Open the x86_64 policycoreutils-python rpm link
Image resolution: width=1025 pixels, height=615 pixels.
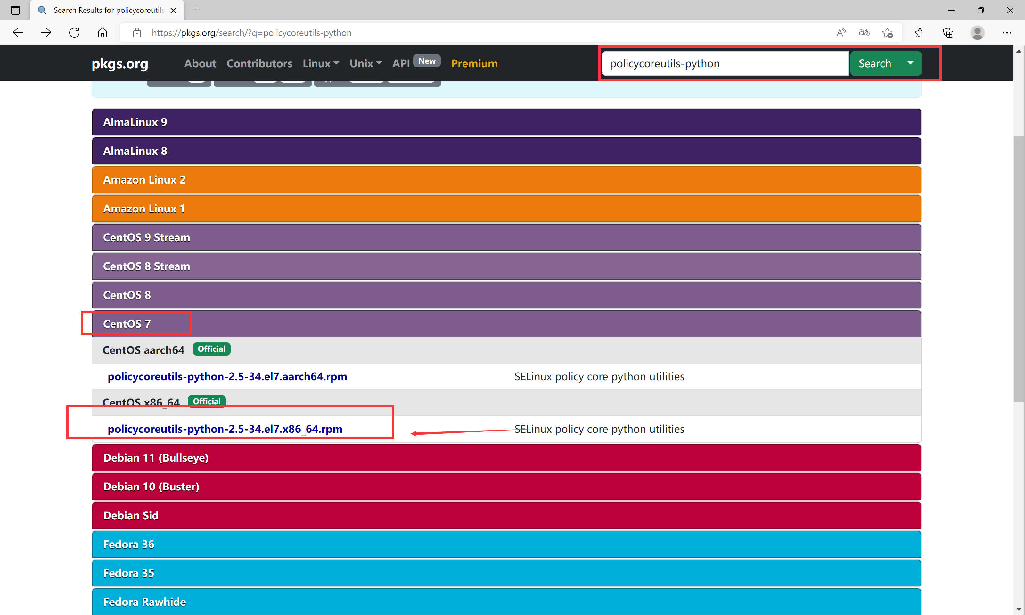(225, 429)
